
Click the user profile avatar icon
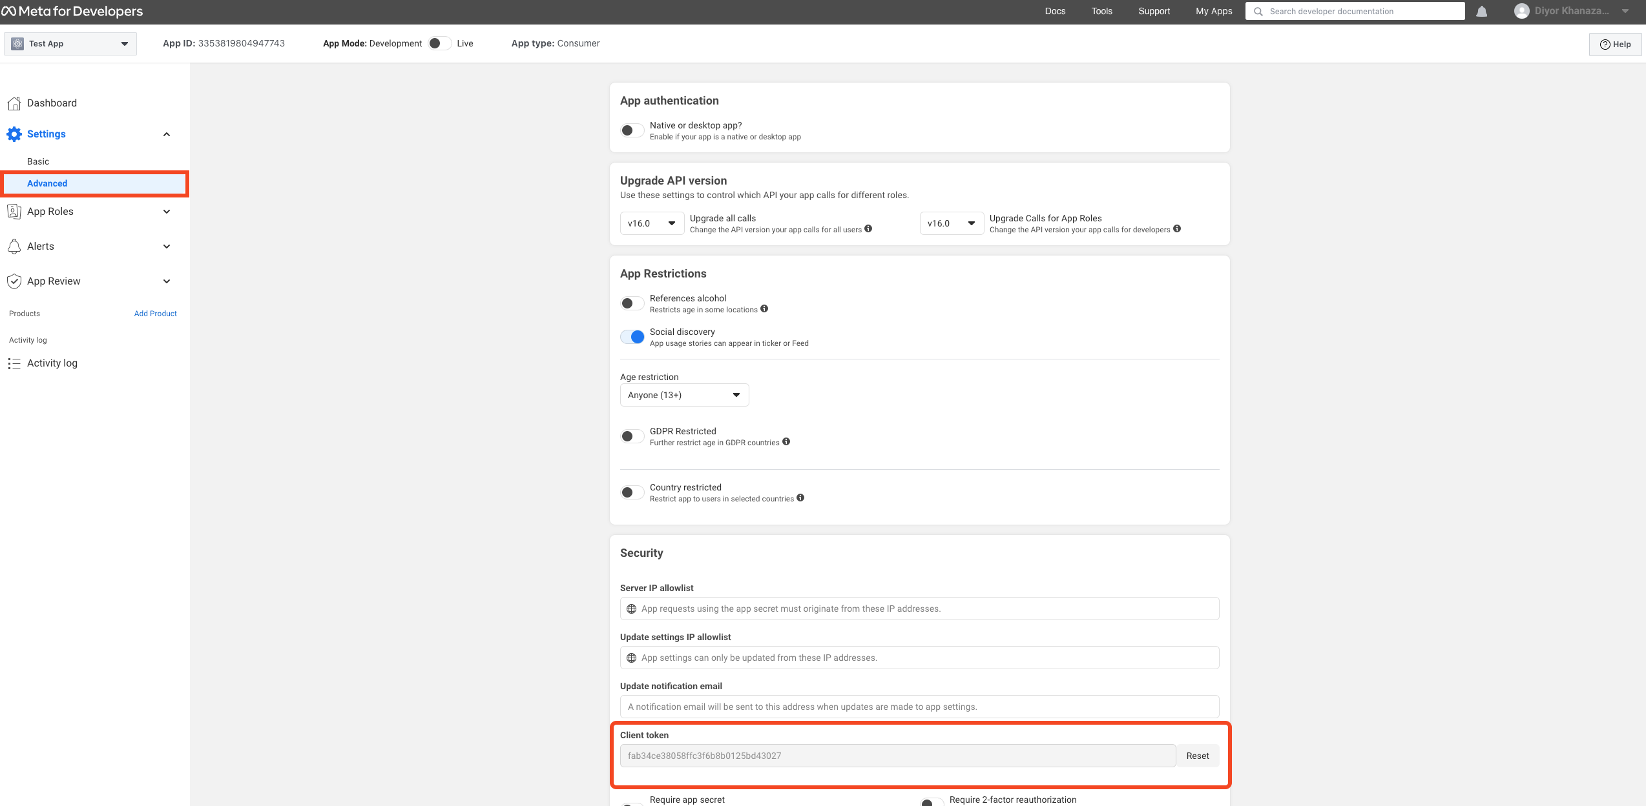pyautogui.click(x=1521, y=12)
